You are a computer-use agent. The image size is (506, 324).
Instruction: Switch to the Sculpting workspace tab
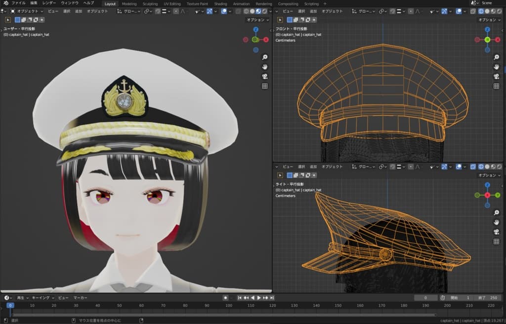pos(150,3)
